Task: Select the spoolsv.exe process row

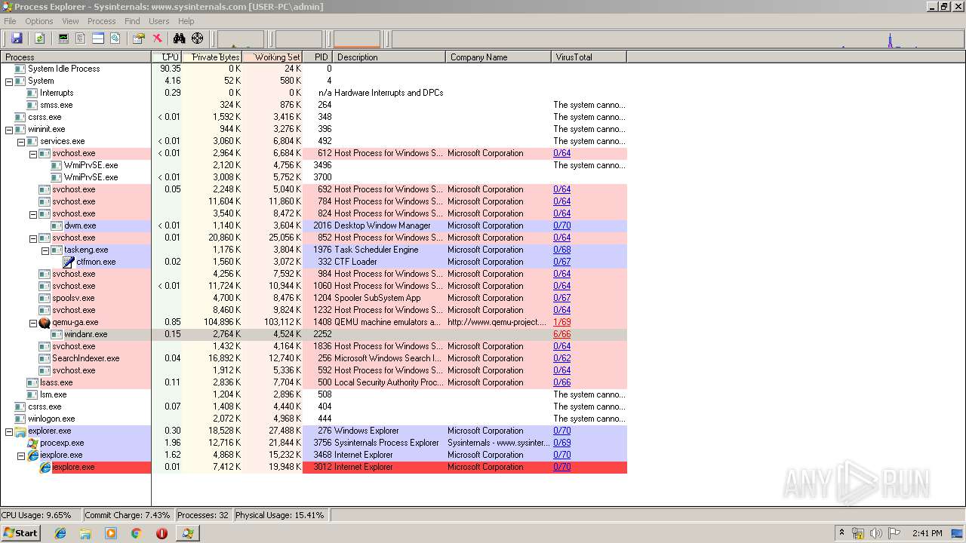Action: click(x=313, y=298)
